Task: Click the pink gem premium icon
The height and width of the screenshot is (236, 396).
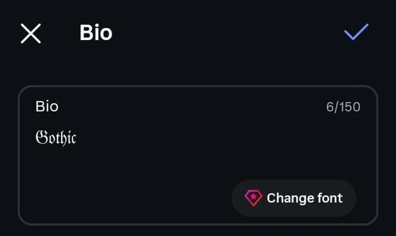Action: 253,198
